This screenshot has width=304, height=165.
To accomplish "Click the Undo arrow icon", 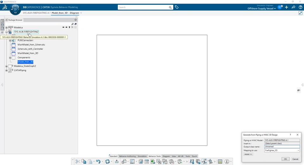I will point(98,162).
